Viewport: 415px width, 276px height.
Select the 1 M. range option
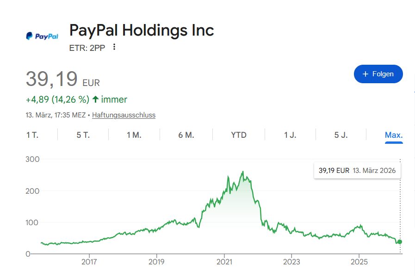click(135, 135)
